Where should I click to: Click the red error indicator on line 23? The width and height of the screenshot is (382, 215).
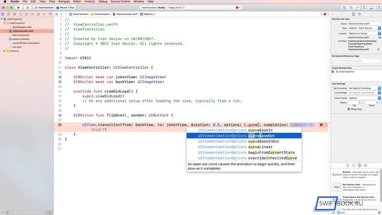321,125
